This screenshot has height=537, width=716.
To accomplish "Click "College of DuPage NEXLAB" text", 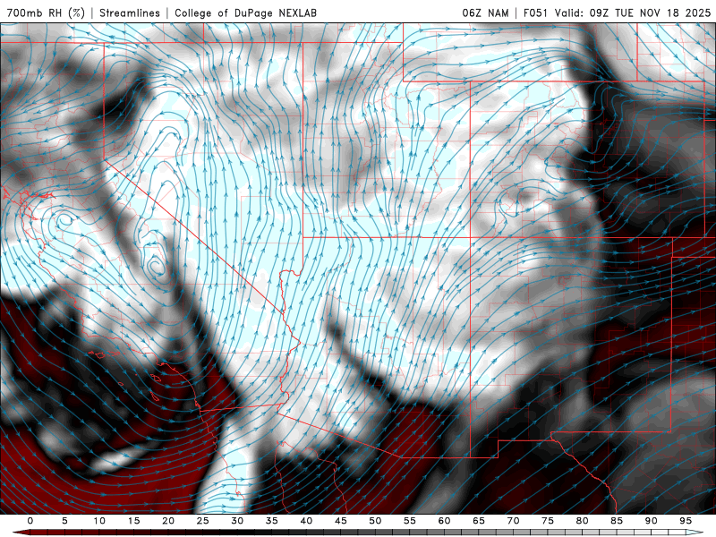I will tap(245, 13).
